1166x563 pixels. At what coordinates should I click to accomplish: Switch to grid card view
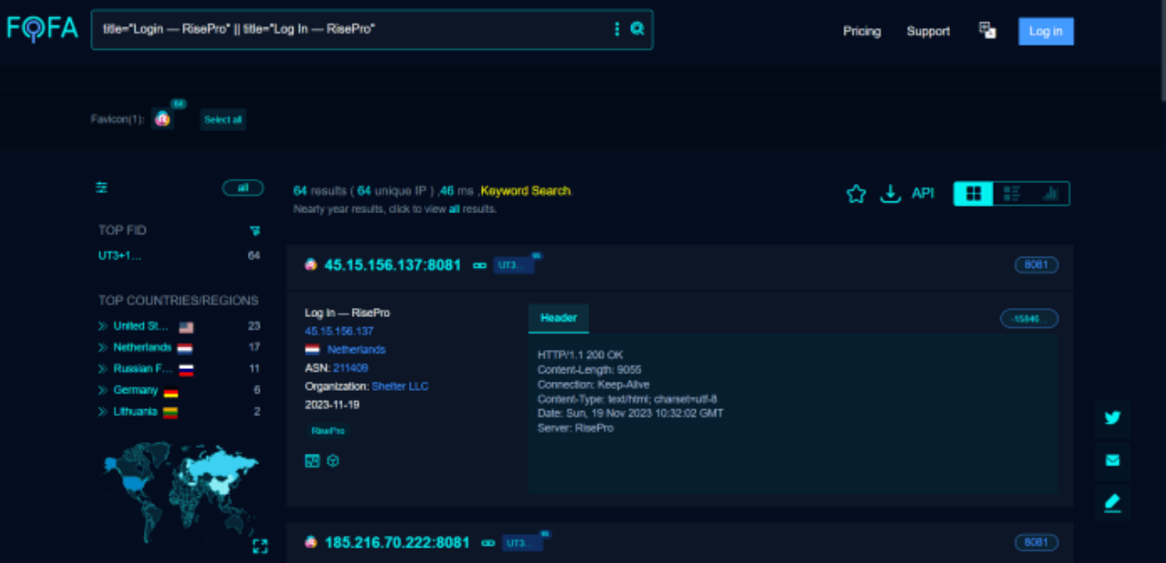(974, 193)
